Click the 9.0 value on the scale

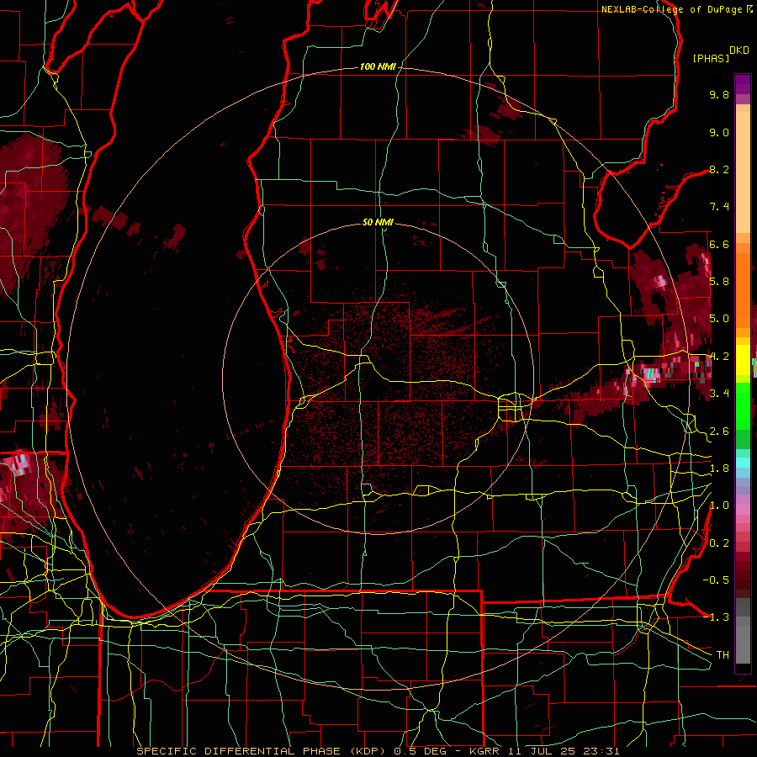719,132
